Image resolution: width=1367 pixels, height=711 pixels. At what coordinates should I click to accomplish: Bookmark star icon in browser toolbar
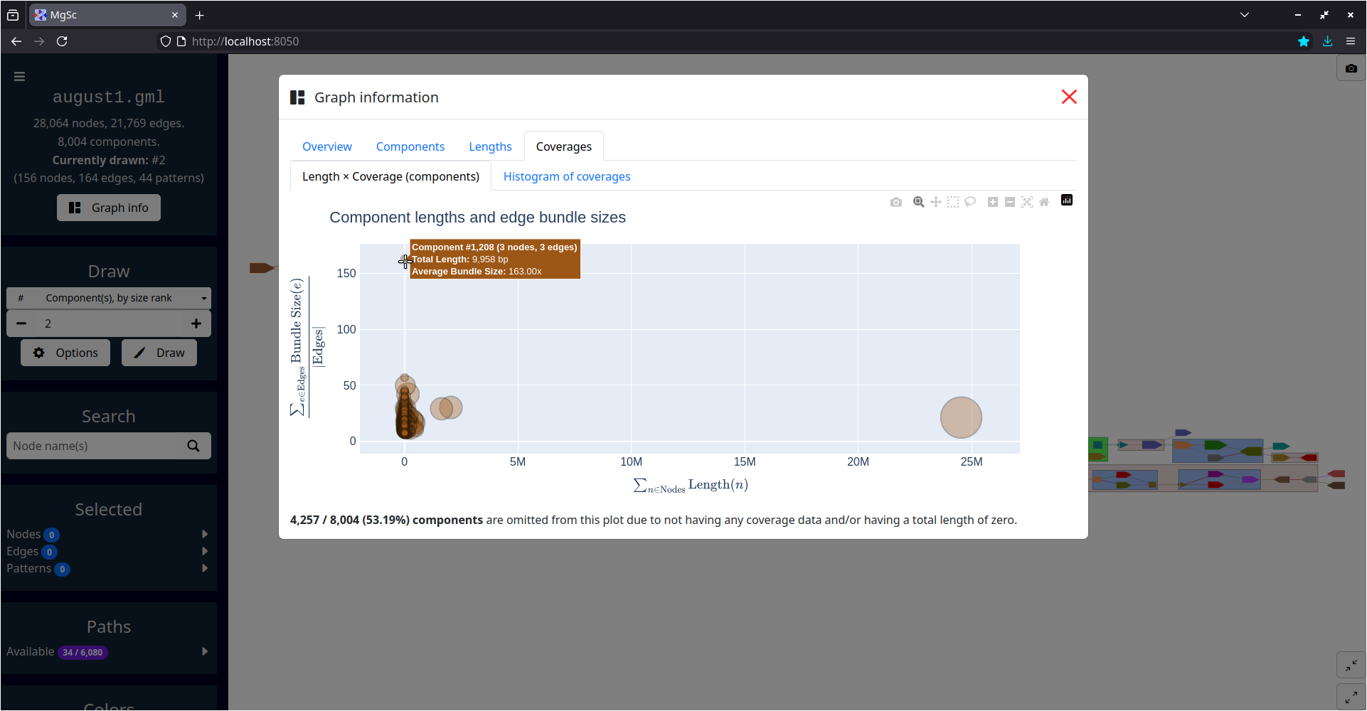(1304, 41)
